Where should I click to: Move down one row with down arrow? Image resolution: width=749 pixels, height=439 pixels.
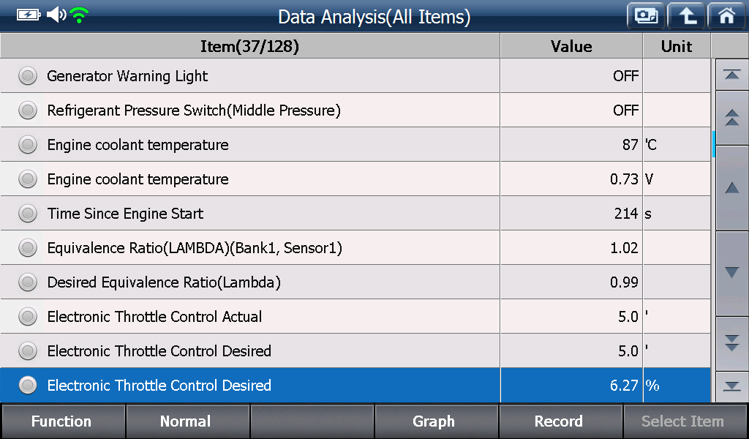point(731,273)
